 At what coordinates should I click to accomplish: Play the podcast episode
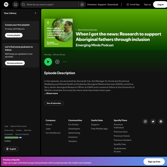[x=48, y=62]
